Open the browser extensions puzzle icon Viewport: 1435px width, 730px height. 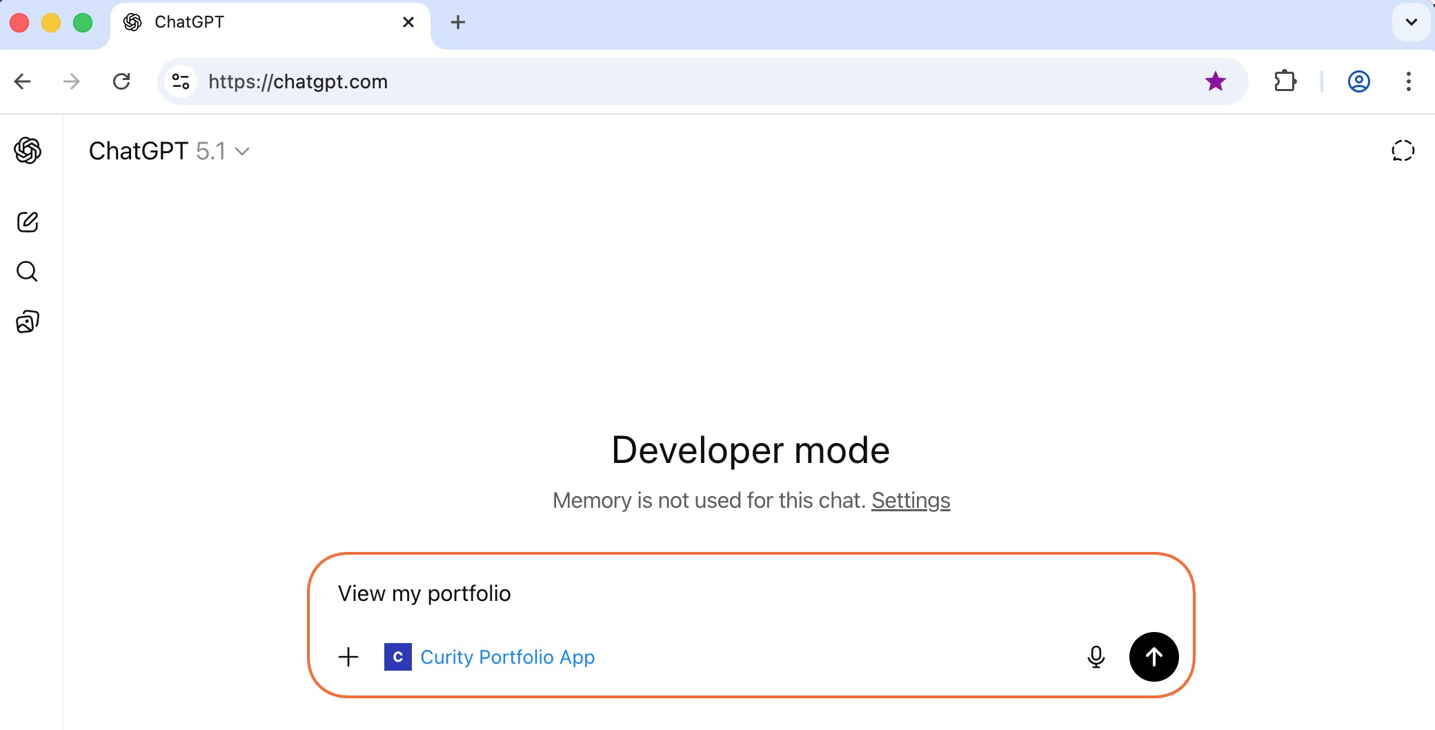point(1286,81)
